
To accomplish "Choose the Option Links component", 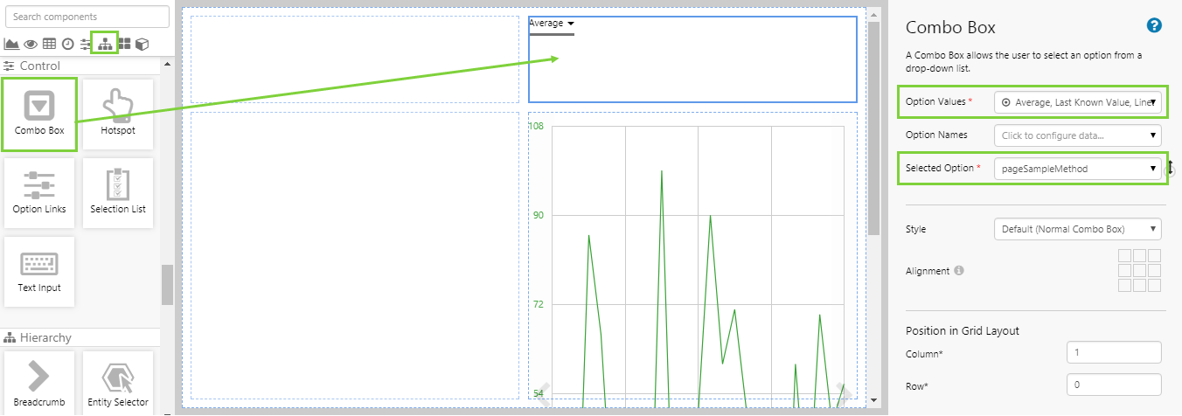I will pyautogui.click(x=39, y=192).
